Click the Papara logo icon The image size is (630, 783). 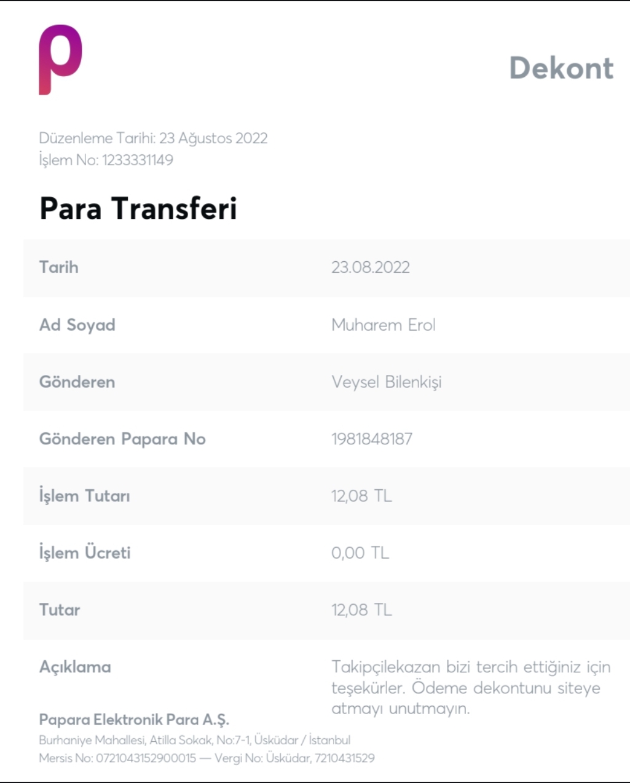60,60
